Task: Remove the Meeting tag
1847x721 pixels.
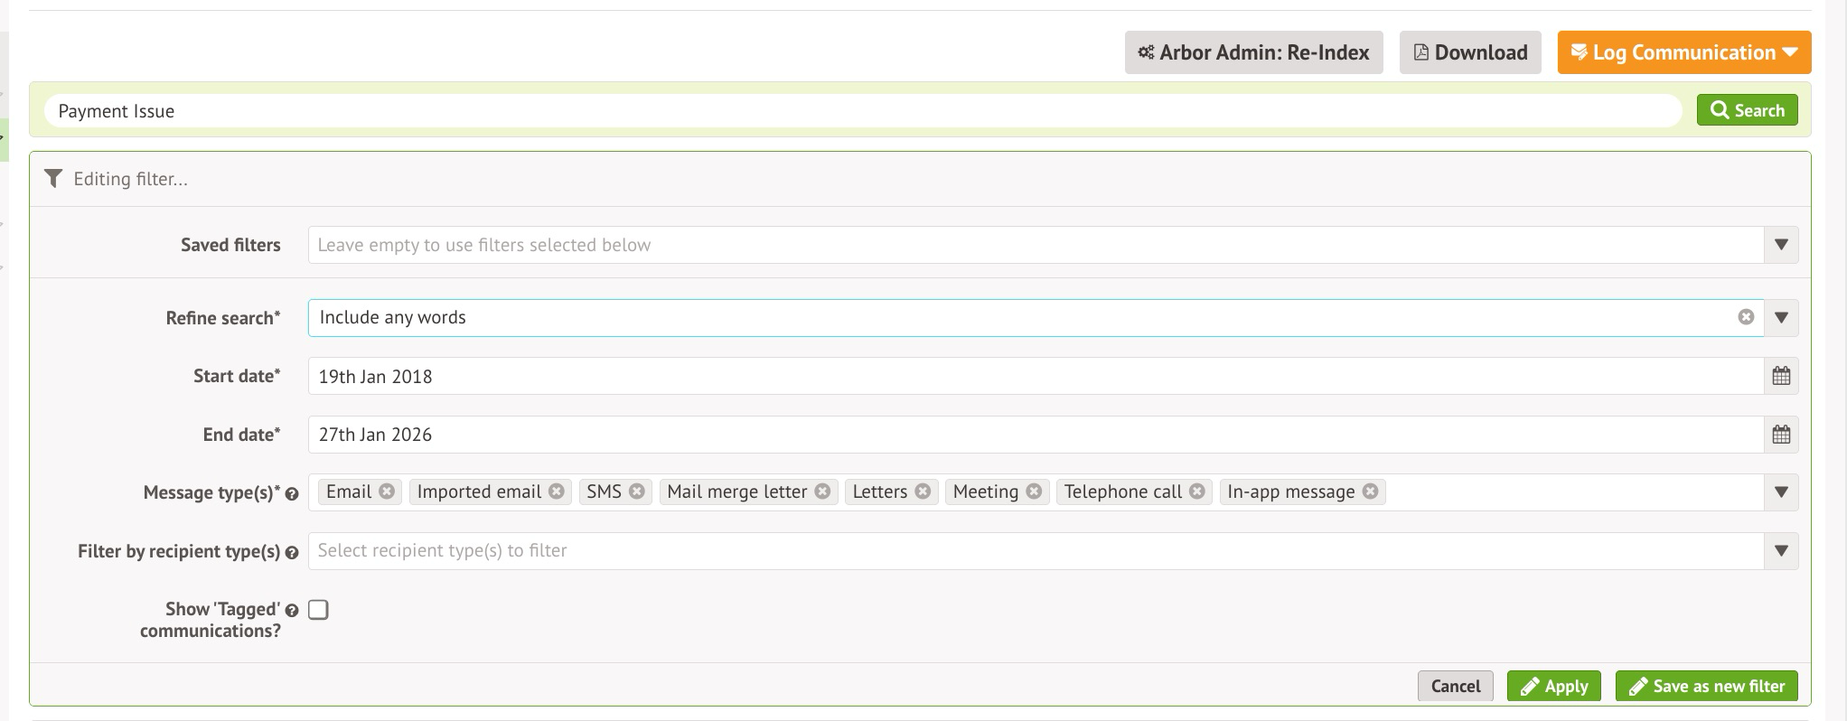Action: pos(1034,492)
